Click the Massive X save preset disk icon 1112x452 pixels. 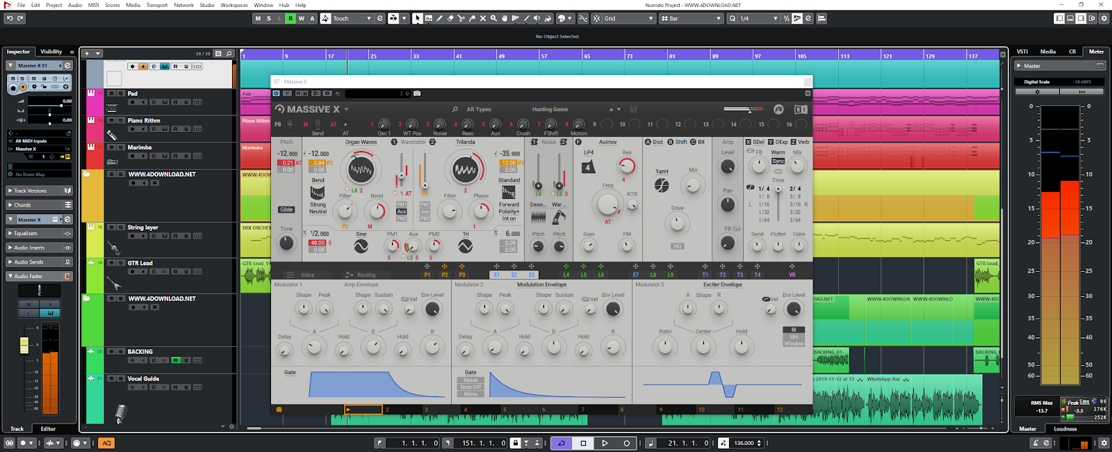[x=633, y=109]
